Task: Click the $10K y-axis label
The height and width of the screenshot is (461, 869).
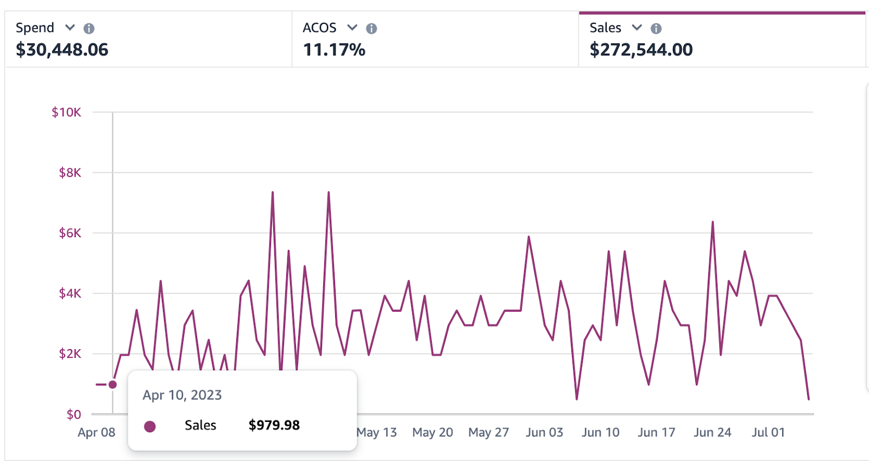Action: point(66,112)
